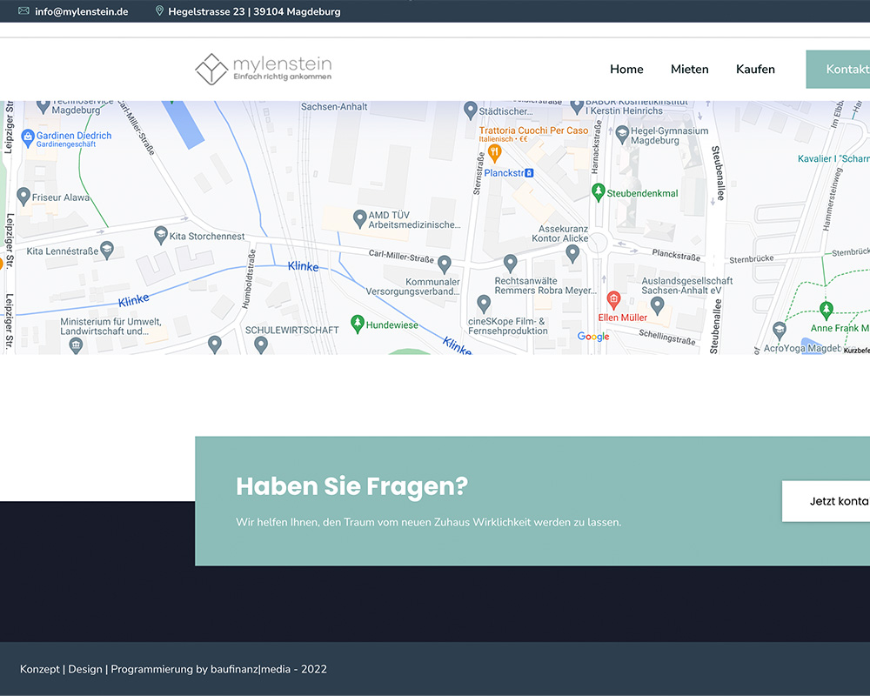Open the Kaufen menu item
This screenshot has width=870, height=696.
pyautogui.click(x=755, y=70)
